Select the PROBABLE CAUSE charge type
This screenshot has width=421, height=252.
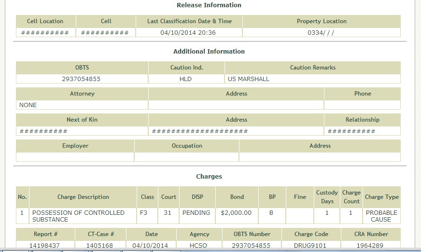click(381, 216)
